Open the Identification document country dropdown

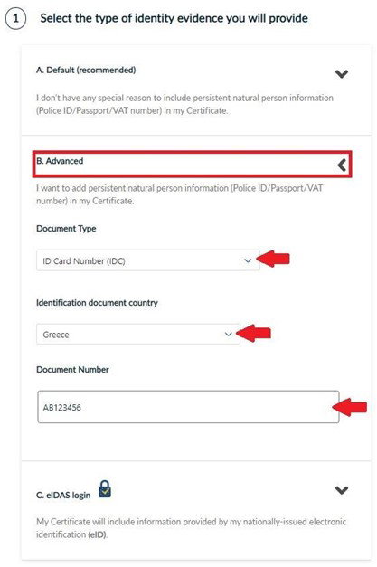(x=138, y=334)
